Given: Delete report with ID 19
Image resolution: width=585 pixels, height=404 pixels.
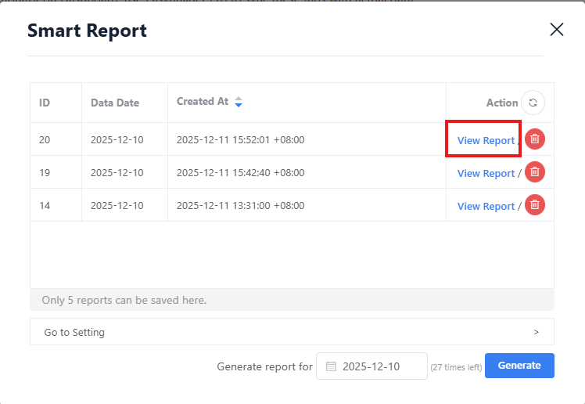Looking at the screenshot, I should (535, 172).
